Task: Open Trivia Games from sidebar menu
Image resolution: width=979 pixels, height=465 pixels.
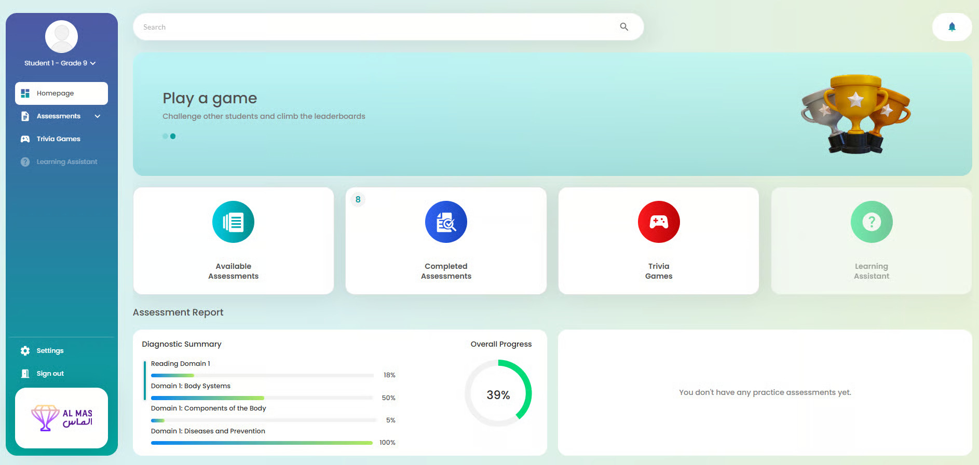Action: (58, 139)
